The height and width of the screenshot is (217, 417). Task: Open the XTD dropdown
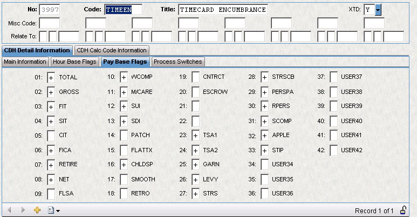point(378,10)
